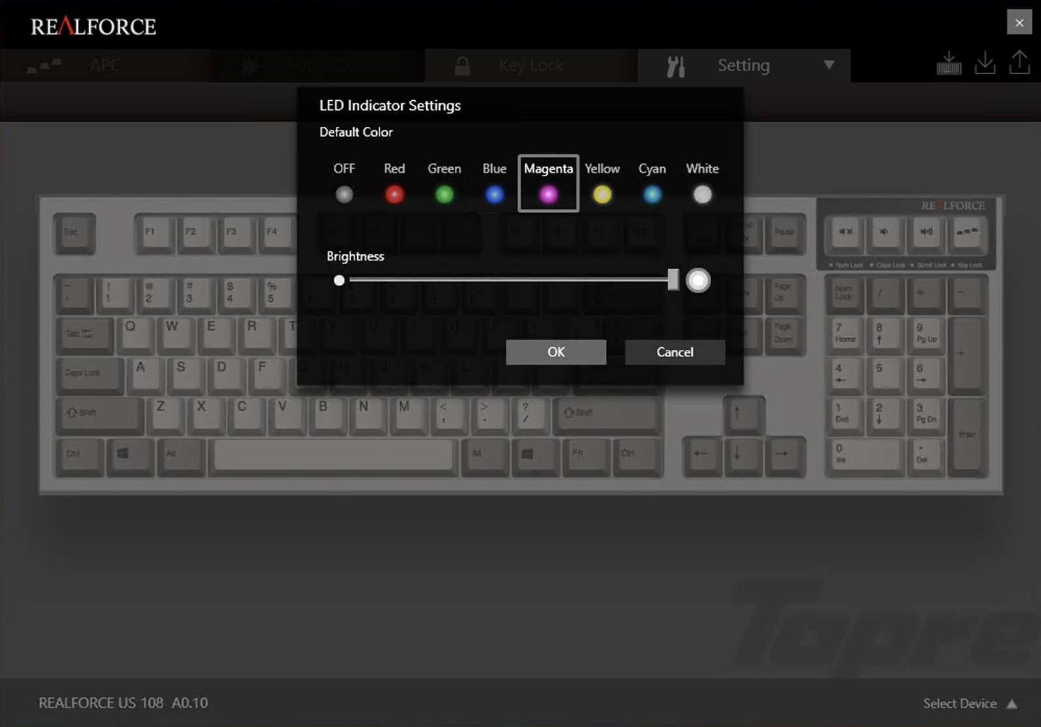Viewport: 1041px width, 727px height.
Task: Select the numpad 9 Pg Up key
Action: coord(926,336)
